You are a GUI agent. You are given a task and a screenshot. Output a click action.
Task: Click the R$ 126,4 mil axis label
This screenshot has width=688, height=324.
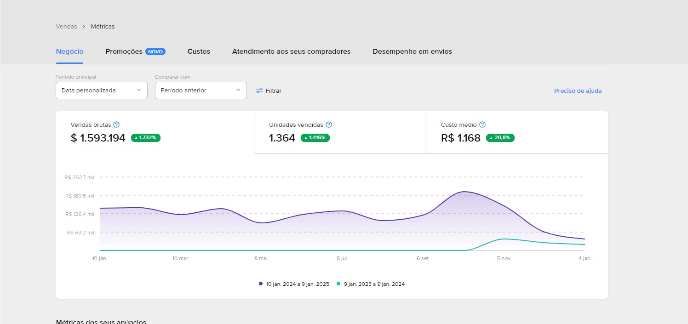coord(80,214)
